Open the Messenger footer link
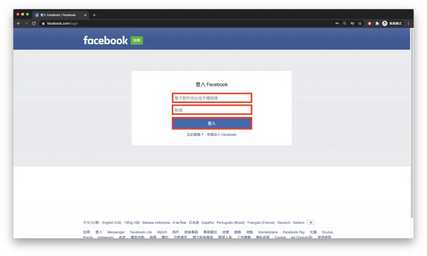Image resolution: width=427 pixels, height=256 pixels. pyautogui.click(x=116, y=232)
